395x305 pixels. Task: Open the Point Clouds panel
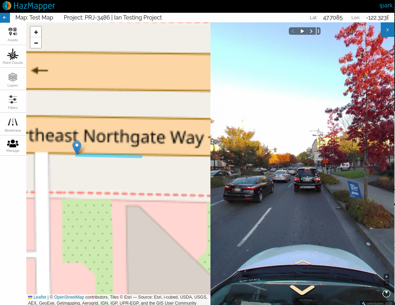pyautogui.click(x=13, y=57)
